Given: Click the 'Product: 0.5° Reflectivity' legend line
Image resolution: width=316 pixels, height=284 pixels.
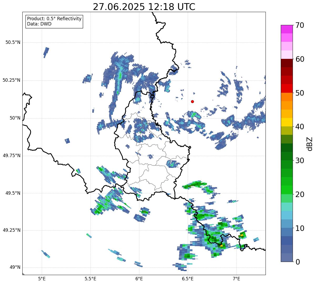Looking at the screenshot, I should (54, 19).
